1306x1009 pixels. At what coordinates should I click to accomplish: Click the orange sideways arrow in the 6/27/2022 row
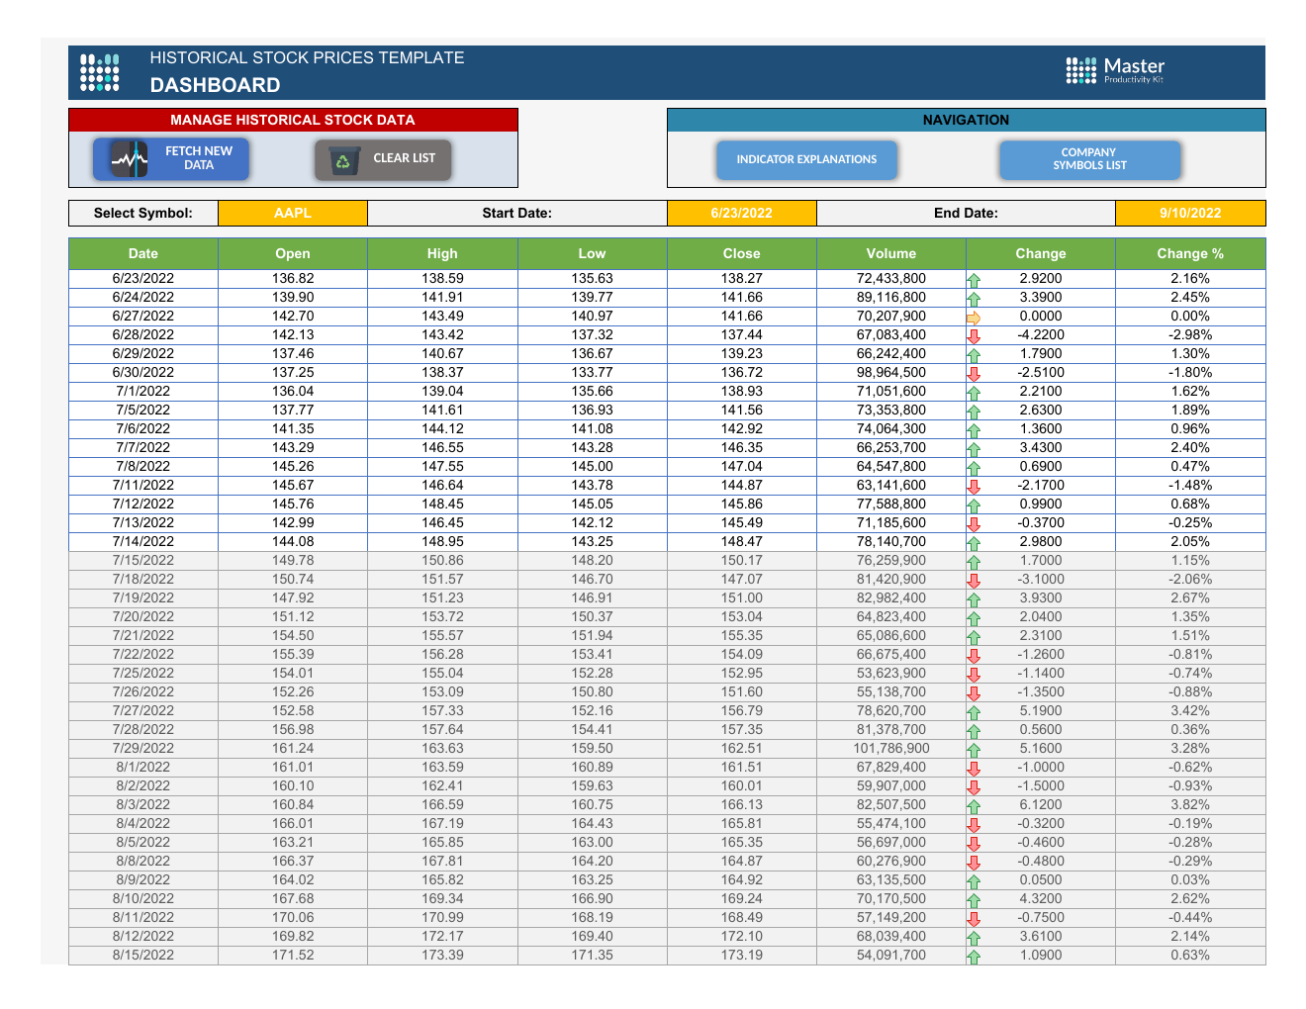974,318
